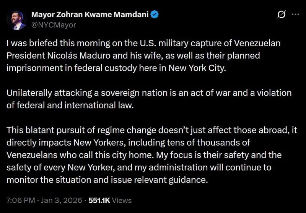306x213 pixels.
Task: Click the Views label beside the count
Action: click(x=122, y=200)
